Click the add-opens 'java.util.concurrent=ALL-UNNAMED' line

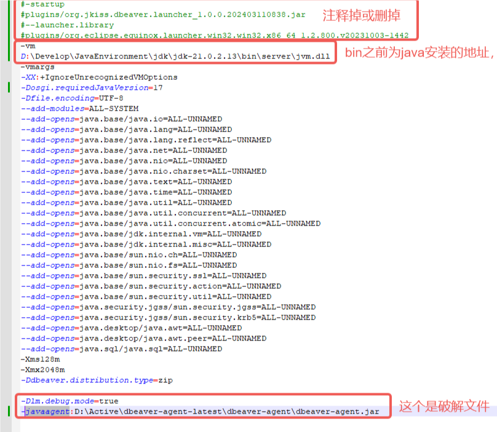(153, 213)
